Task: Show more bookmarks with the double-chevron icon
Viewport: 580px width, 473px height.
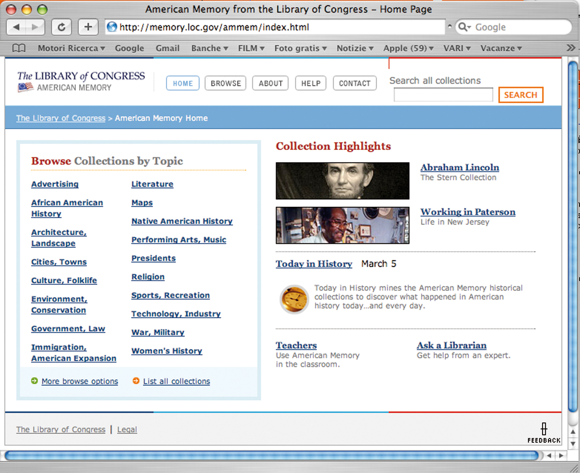Action: point(571,48)
